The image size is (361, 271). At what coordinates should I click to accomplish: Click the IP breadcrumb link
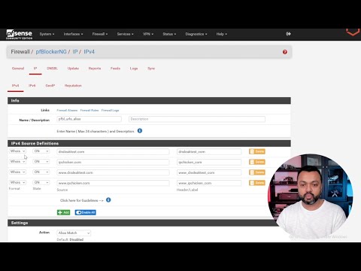pyautogui.click(x=75, y=52)
